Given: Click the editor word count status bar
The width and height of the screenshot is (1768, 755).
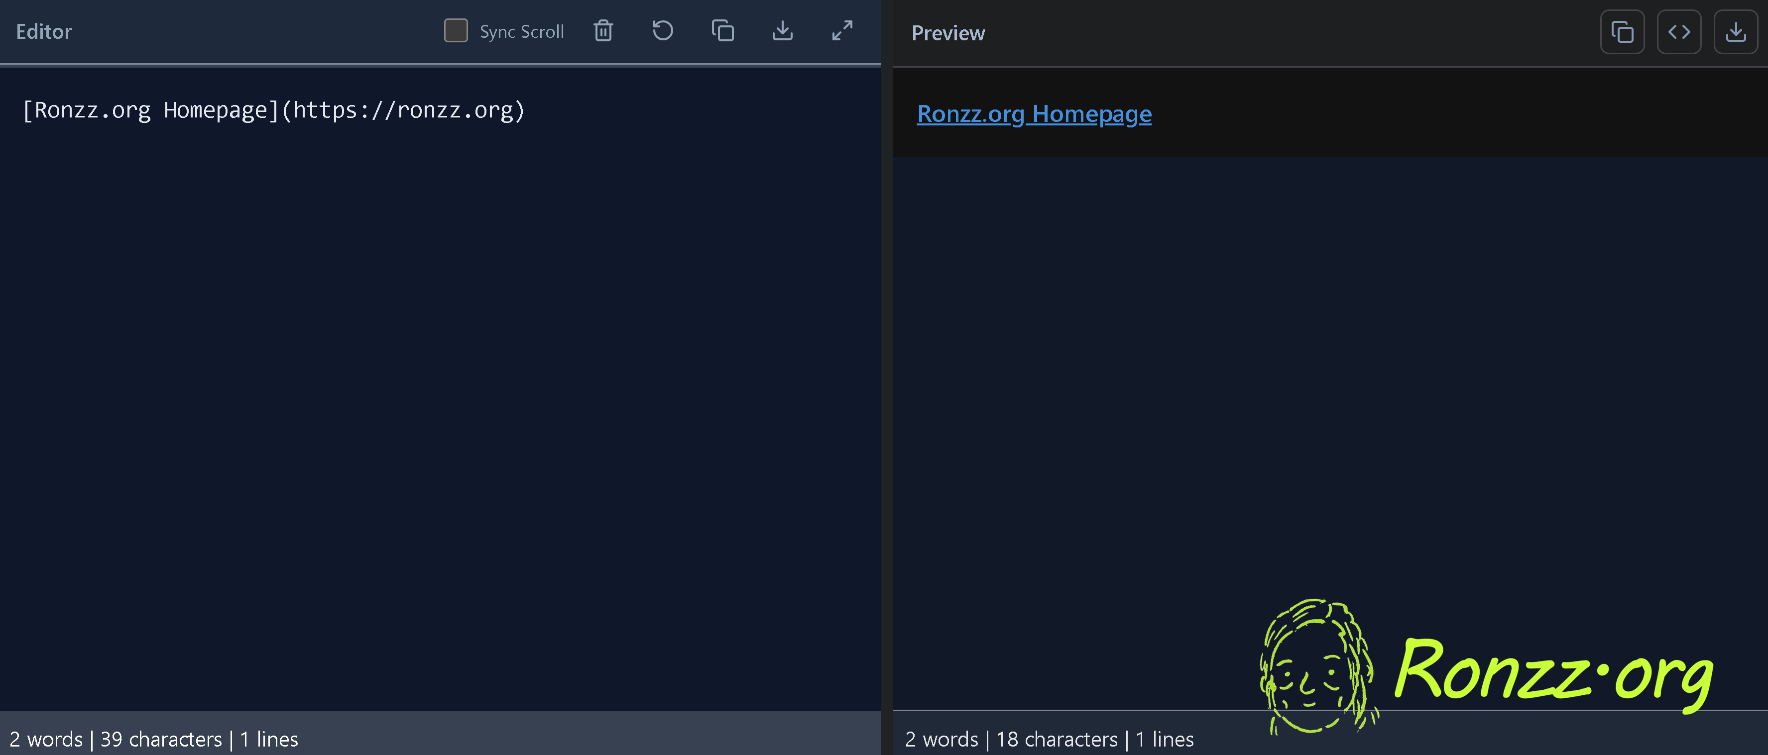Looking at the screenshot, I should pos(154,739).
